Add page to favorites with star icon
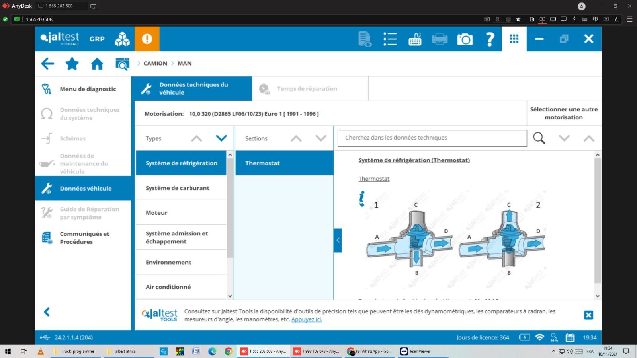 pos(72,64)
